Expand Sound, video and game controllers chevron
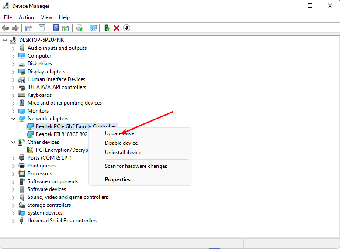 tap(14, 197)
